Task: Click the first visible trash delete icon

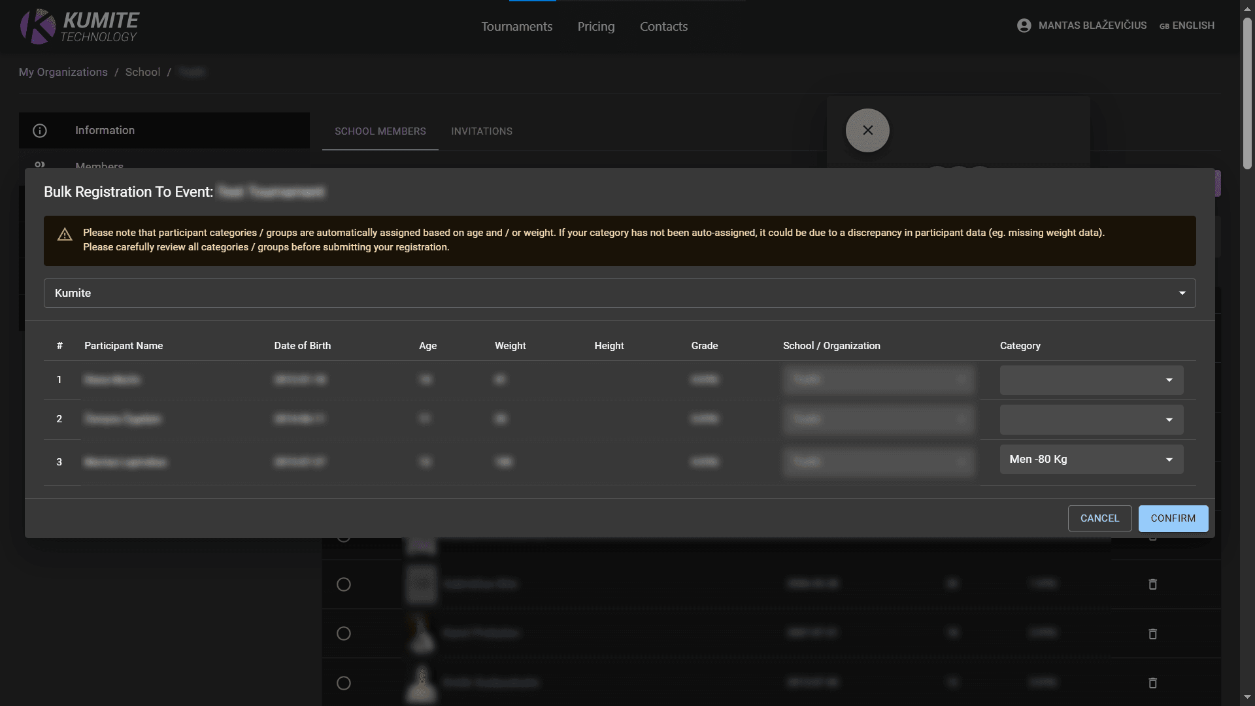Action: (x=1152, y=584)
